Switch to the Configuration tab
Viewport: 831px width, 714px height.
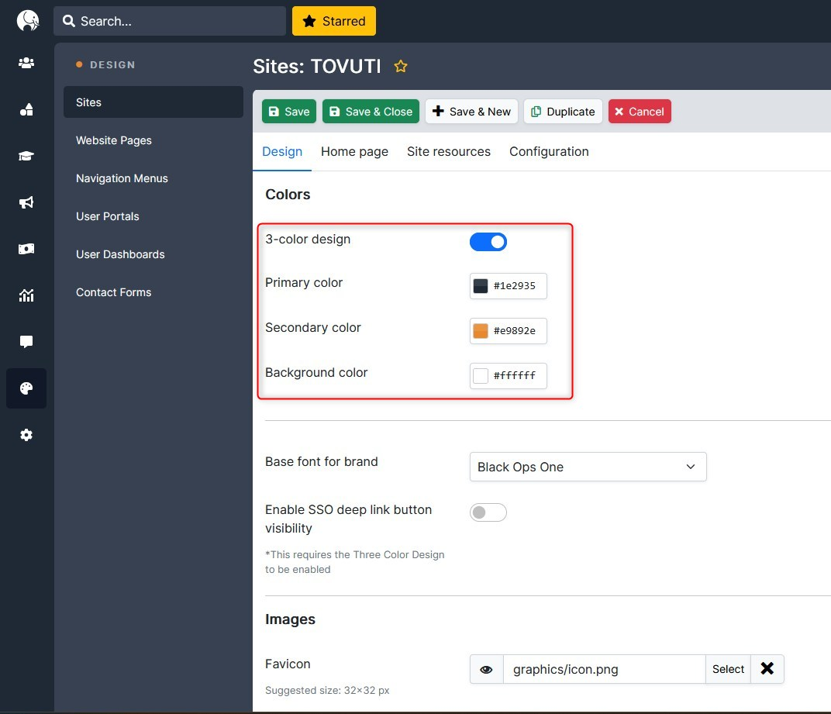point(549,152)
